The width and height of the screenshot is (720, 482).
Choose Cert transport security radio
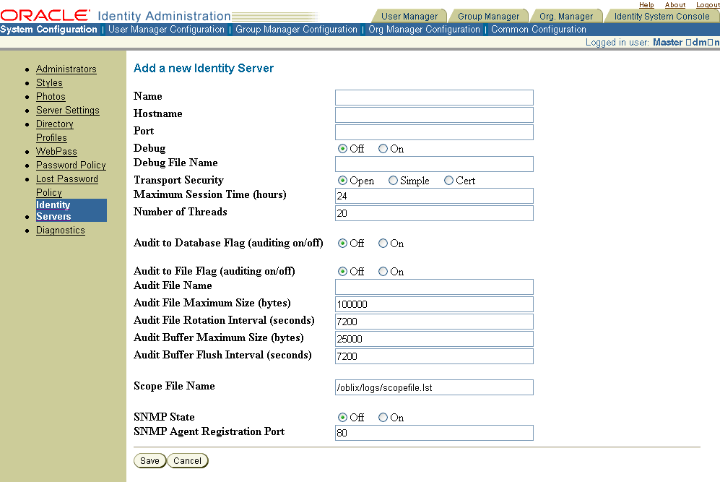pos(448,181)
